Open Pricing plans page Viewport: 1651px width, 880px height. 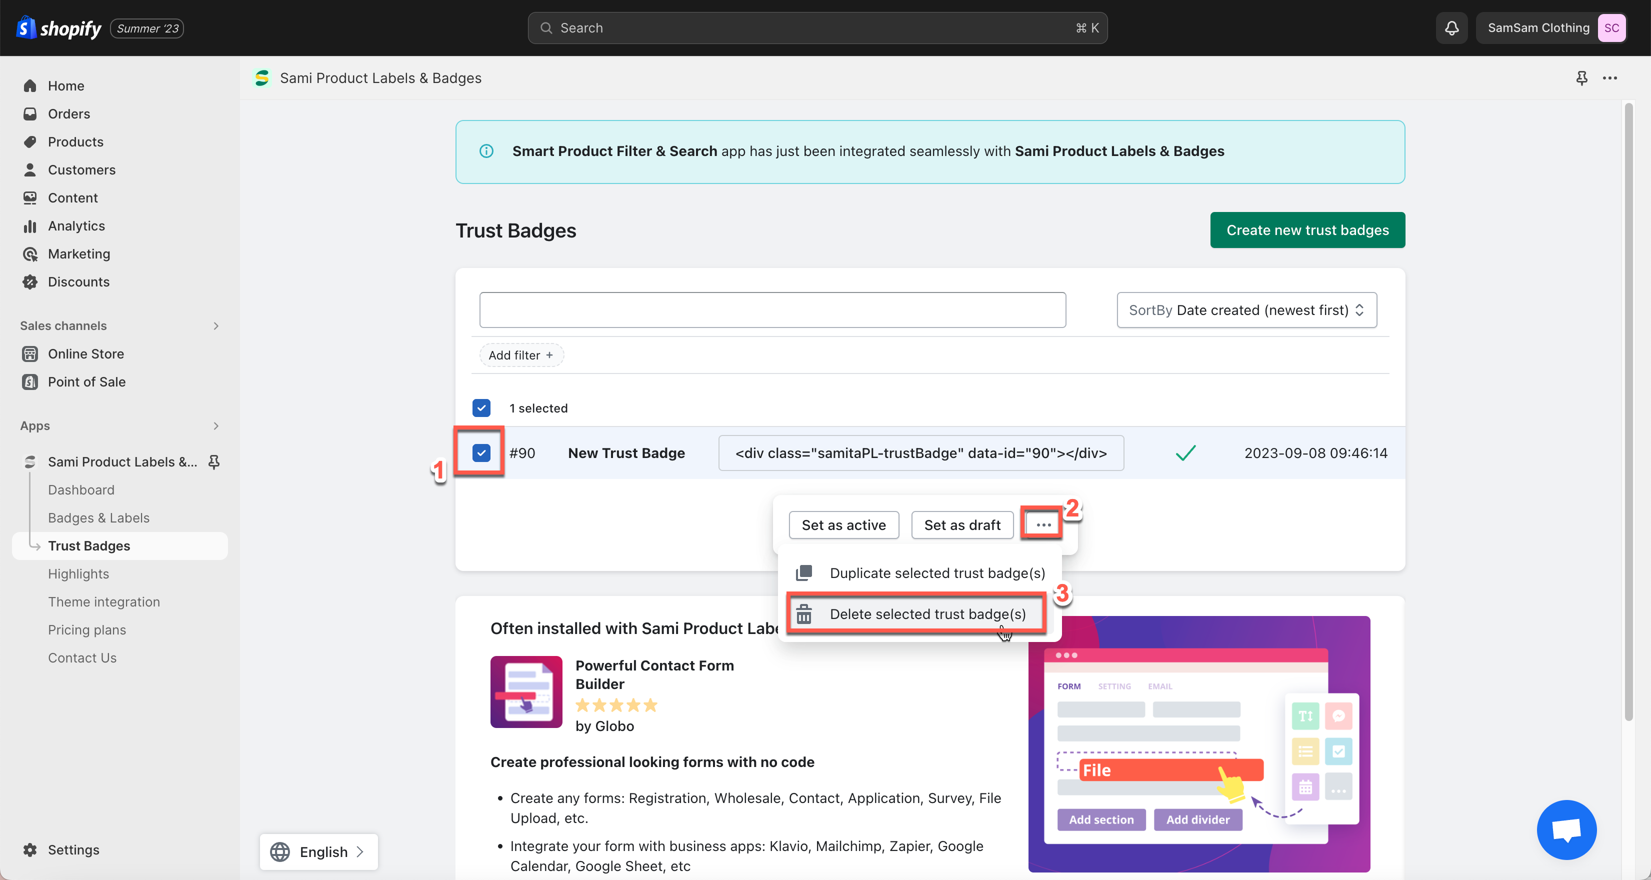click(87, 630)
